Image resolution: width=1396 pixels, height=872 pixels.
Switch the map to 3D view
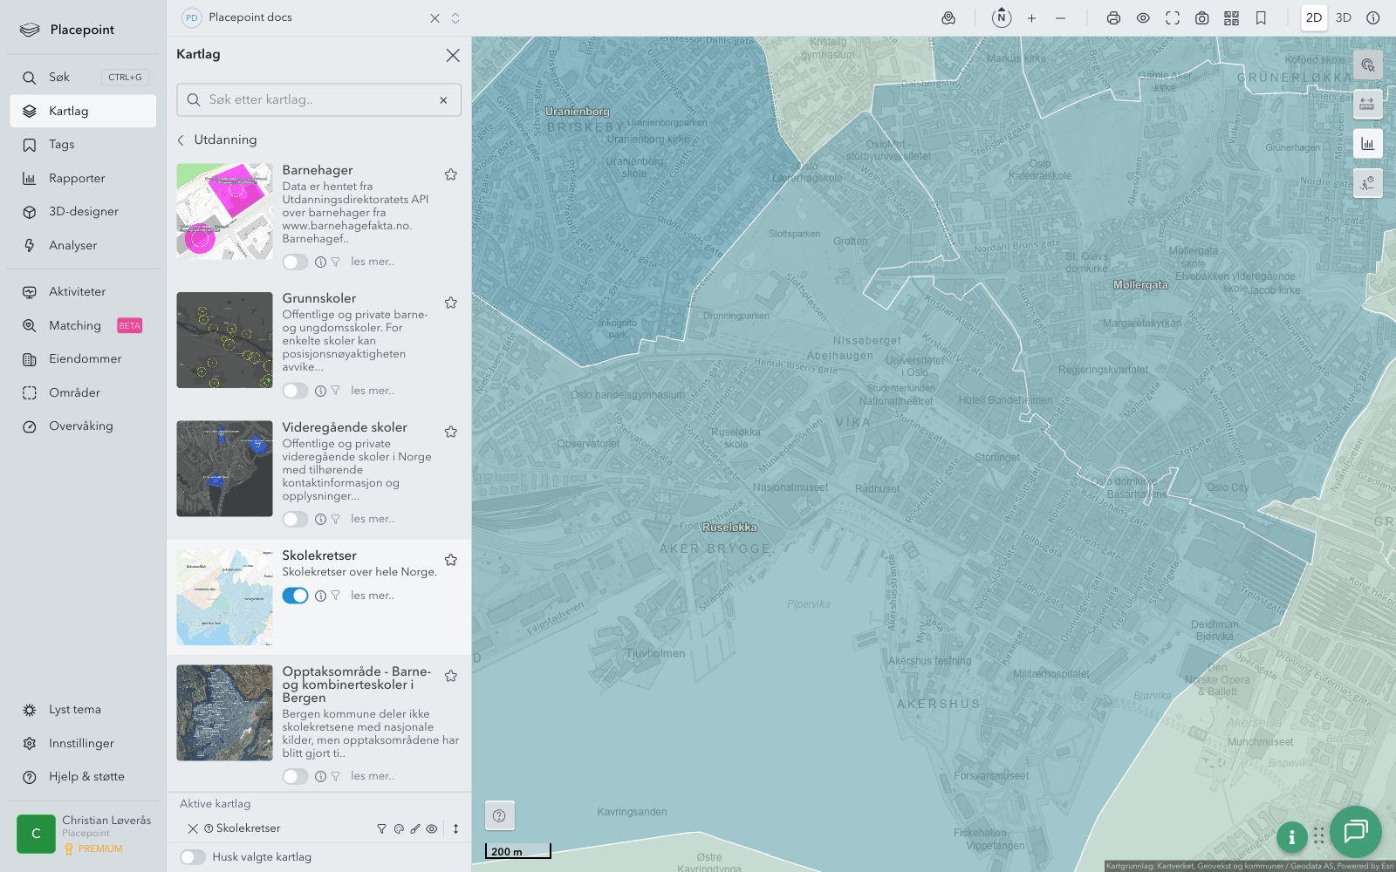[1343, 18]
